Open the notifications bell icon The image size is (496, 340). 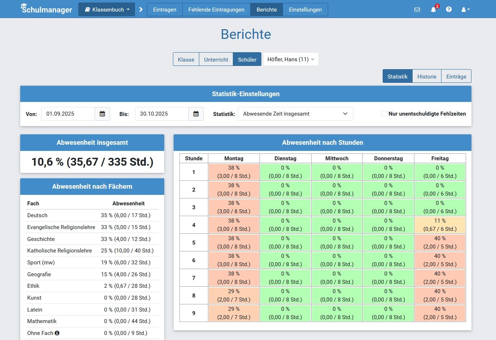click(433, 10)
